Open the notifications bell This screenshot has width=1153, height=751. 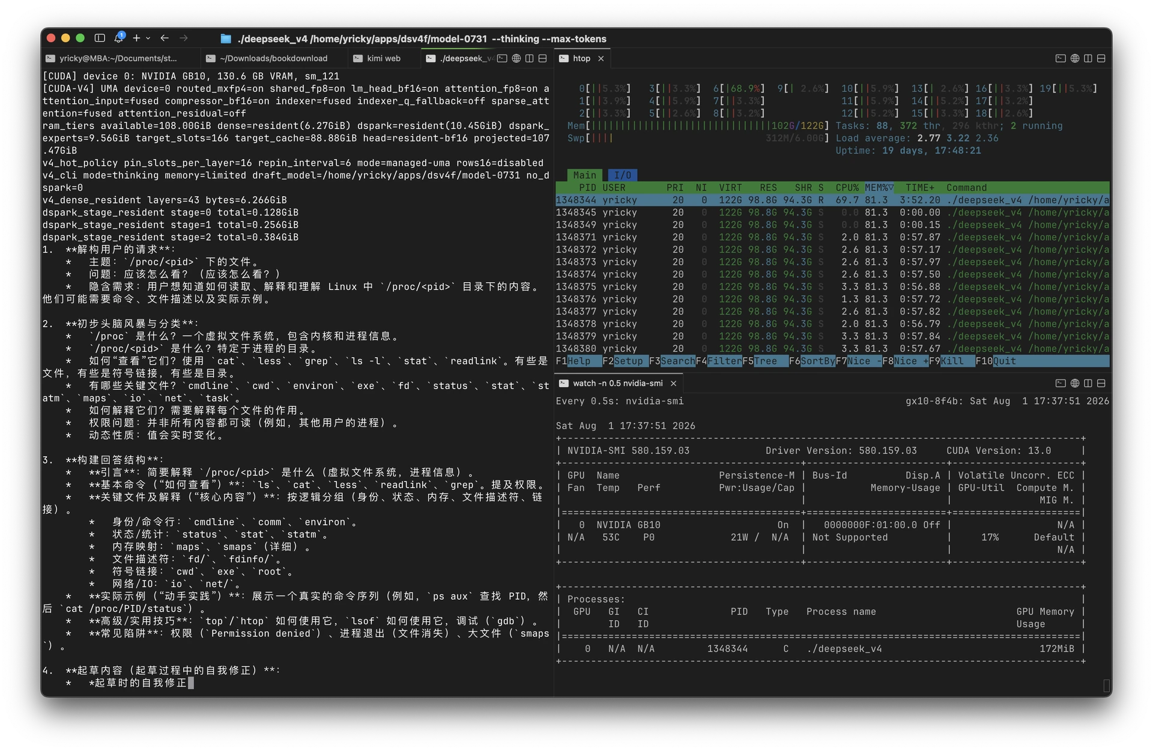pyautogui.click(x=120, y=37)
